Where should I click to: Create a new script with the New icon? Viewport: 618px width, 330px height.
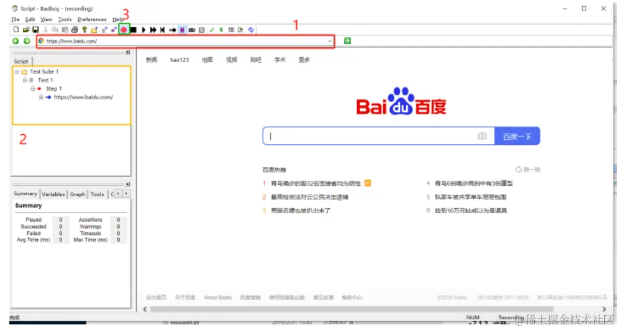coord(16,30)
